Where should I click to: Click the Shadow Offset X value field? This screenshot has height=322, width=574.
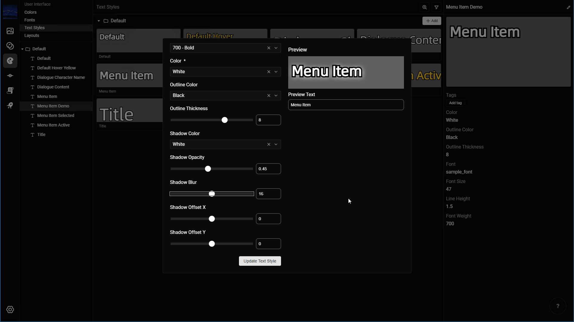click(x=269, y=219)
